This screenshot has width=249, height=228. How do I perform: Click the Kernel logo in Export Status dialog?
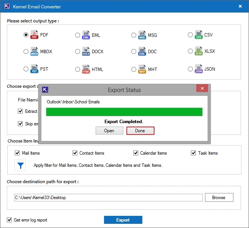click(45, 90)
